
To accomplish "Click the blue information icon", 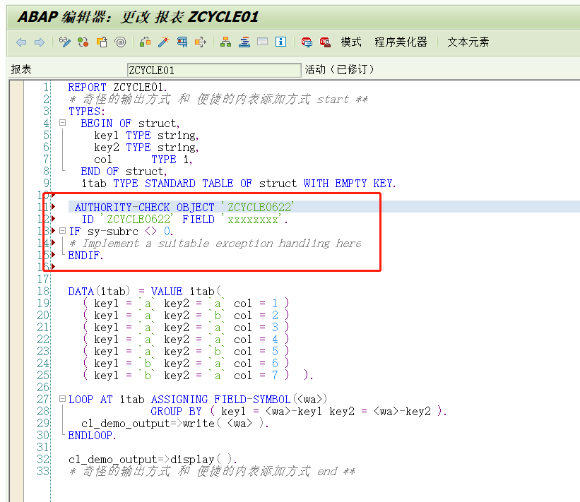I will 280,42.
